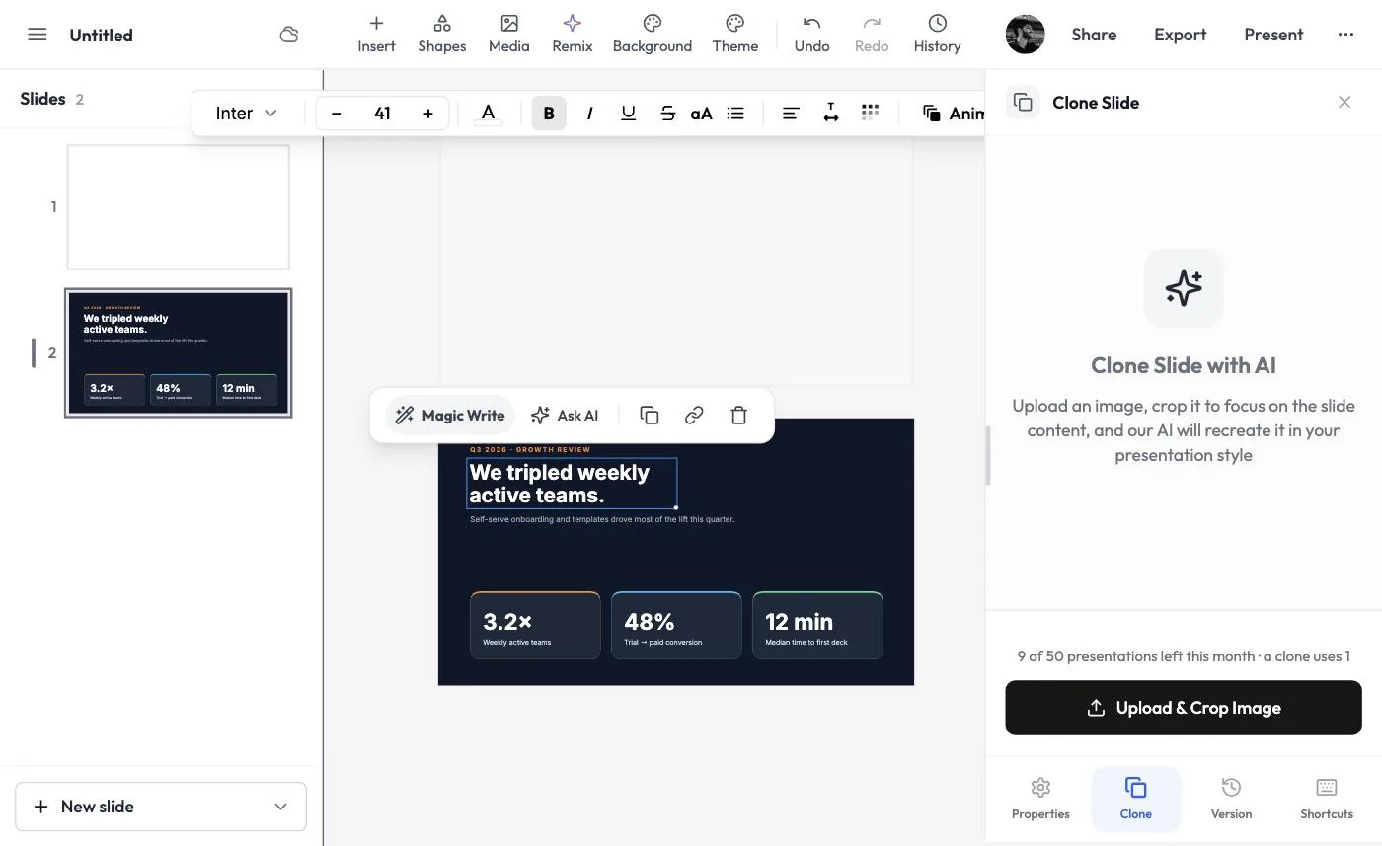
Task: Open text alignment options
Action: (791, 114)
